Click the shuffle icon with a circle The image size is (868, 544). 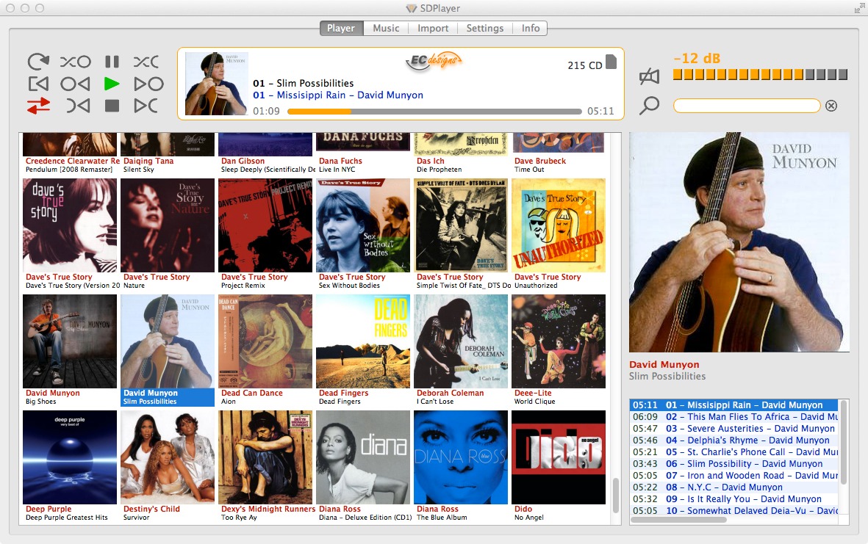pyautogui.click(x=76, y=62)
